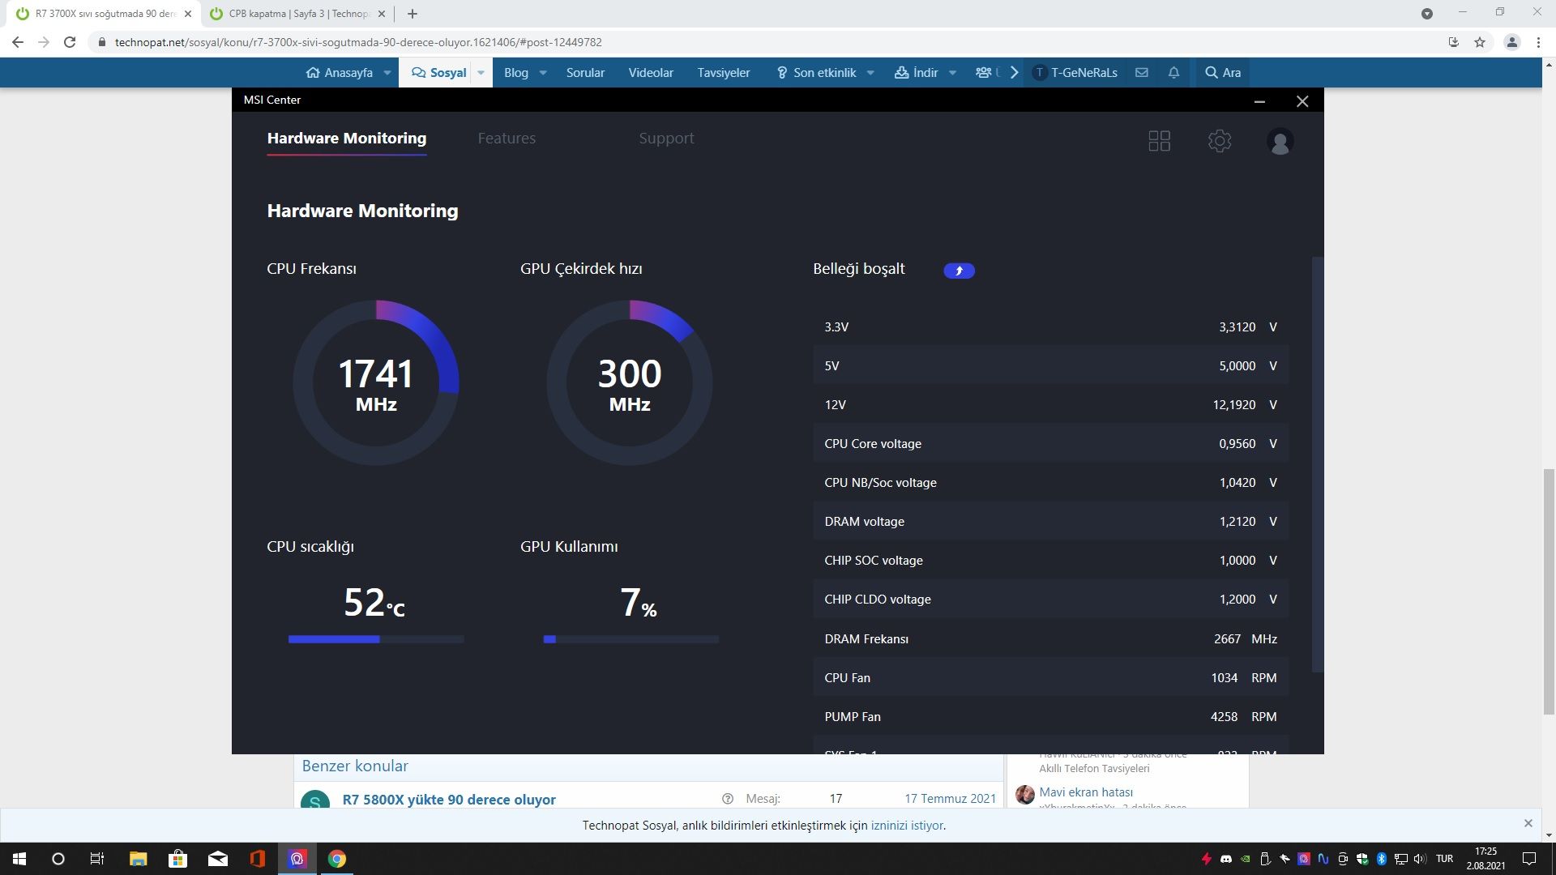
Task: Open the Tavsiyeler menu item
Action: (x=723, y=73)
